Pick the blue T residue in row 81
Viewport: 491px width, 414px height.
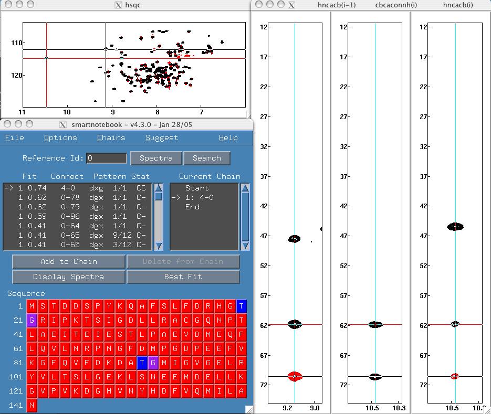[x=142, y=363]
